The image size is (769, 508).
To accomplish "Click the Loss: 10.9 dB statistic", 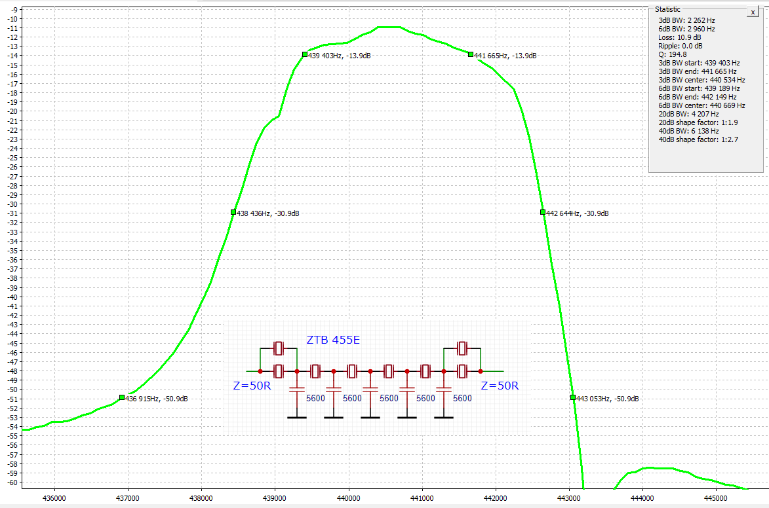I will tap(679, 37).
